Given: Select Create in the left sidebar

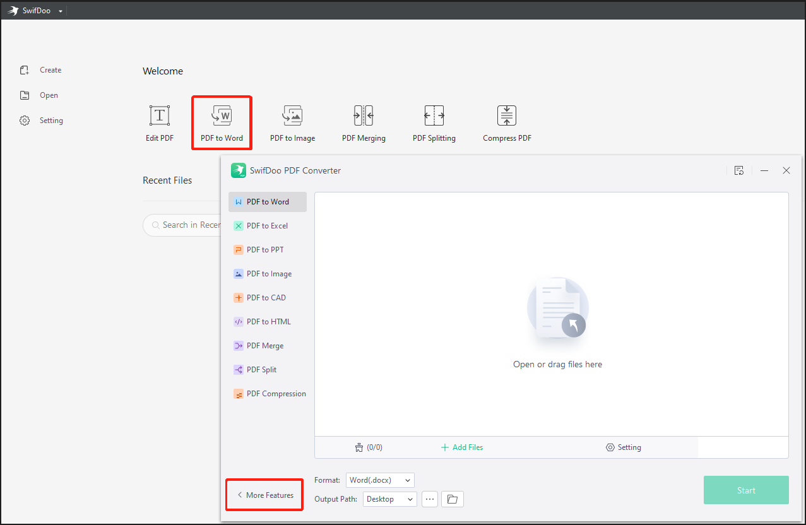Looking at the screenshot, I should point(40,70).
